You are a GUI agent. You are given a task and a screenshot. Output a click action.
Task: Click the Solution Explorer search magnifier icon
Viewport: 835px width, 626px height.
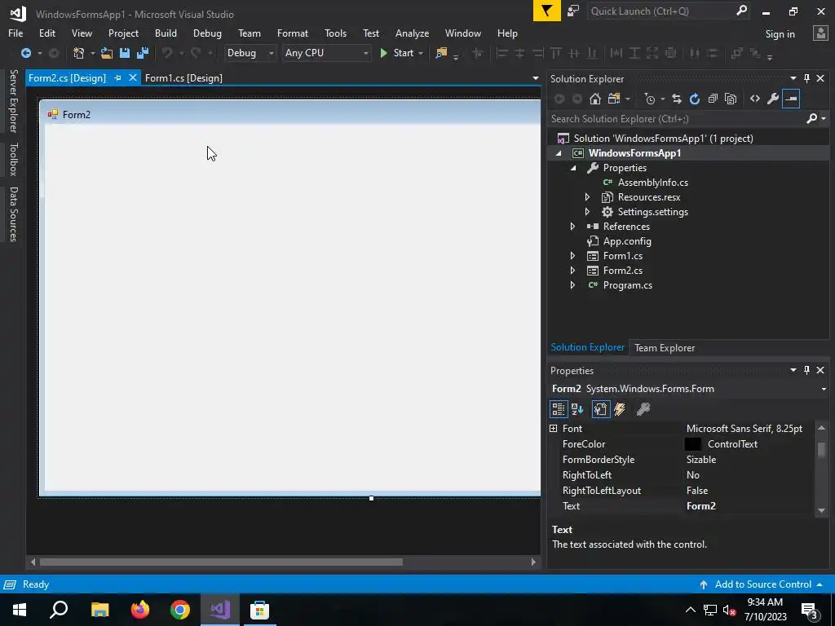(x=811, y=118)
